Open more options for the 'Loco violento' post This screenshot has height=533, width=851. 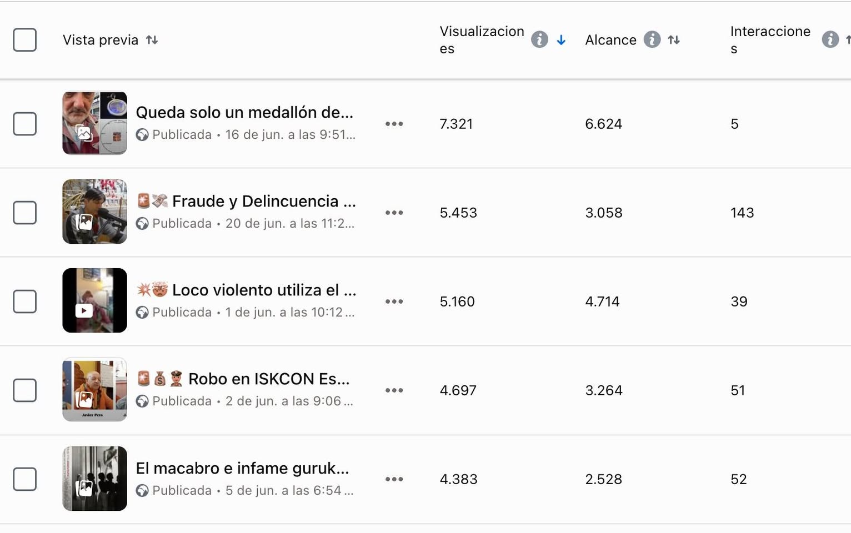point(394,301)
